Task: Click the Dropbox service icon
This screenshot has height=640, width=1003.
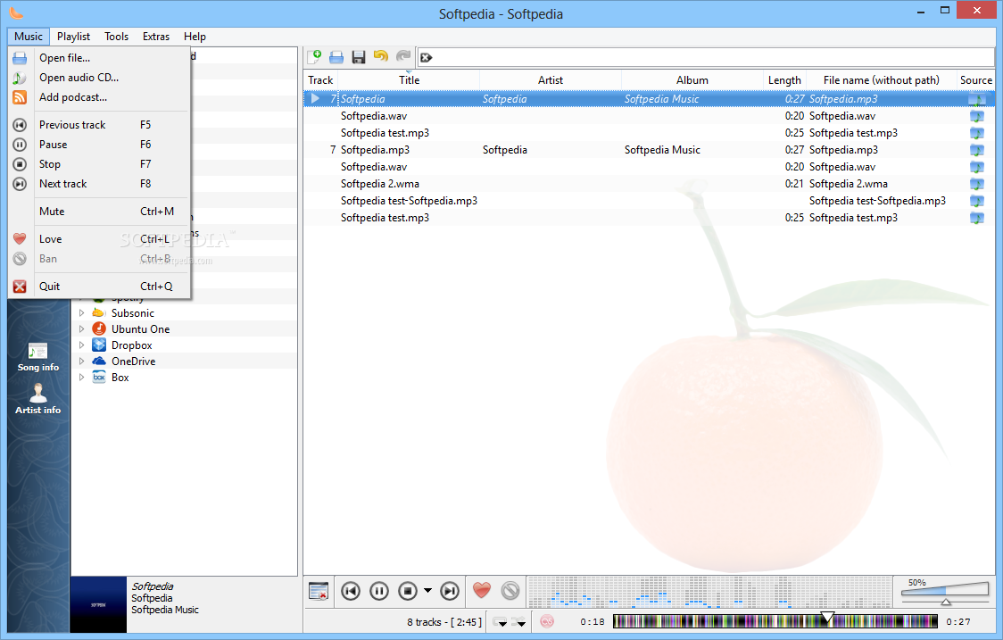Action: (x=98, y=345)
